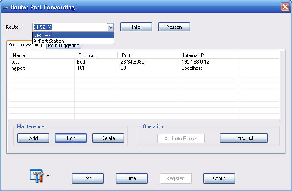
Task: Click the Exit button
Action: pyautogui.click(x=88, y=178)
